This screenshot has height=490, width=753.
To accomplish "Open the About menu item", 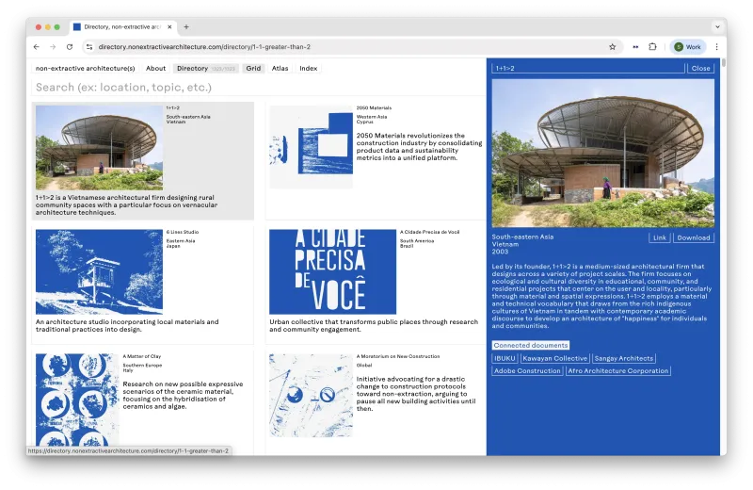I will (155, 68).
